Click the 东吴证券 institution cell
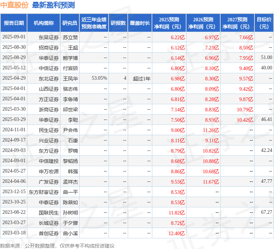274x249 pixels. (49, 37)
